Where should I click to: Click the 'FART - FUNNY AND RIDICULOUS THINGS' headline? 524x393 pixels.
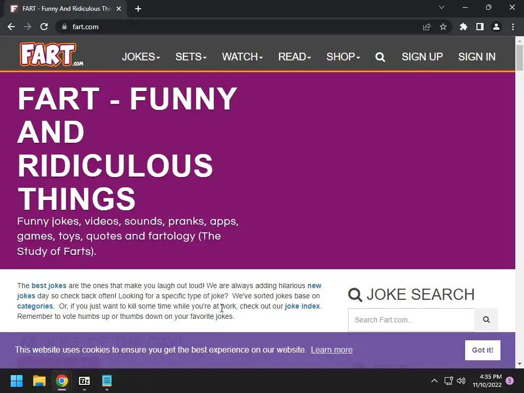[127, 148]
